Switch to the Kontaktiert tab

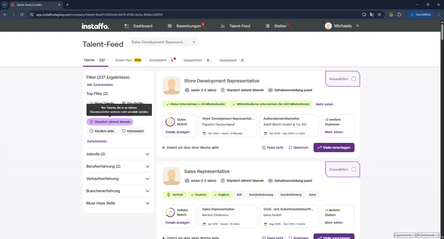163,60
